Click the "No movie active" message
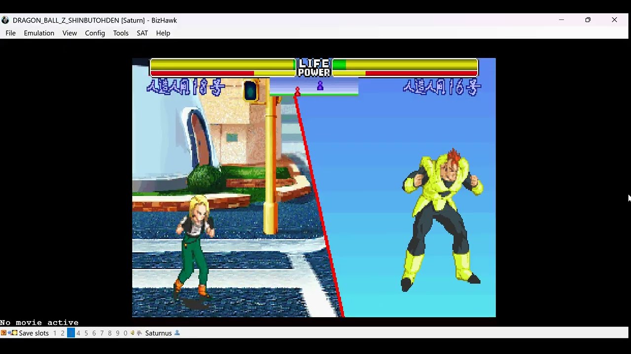Screen dimensions: 631x354 tap(39, 323)
